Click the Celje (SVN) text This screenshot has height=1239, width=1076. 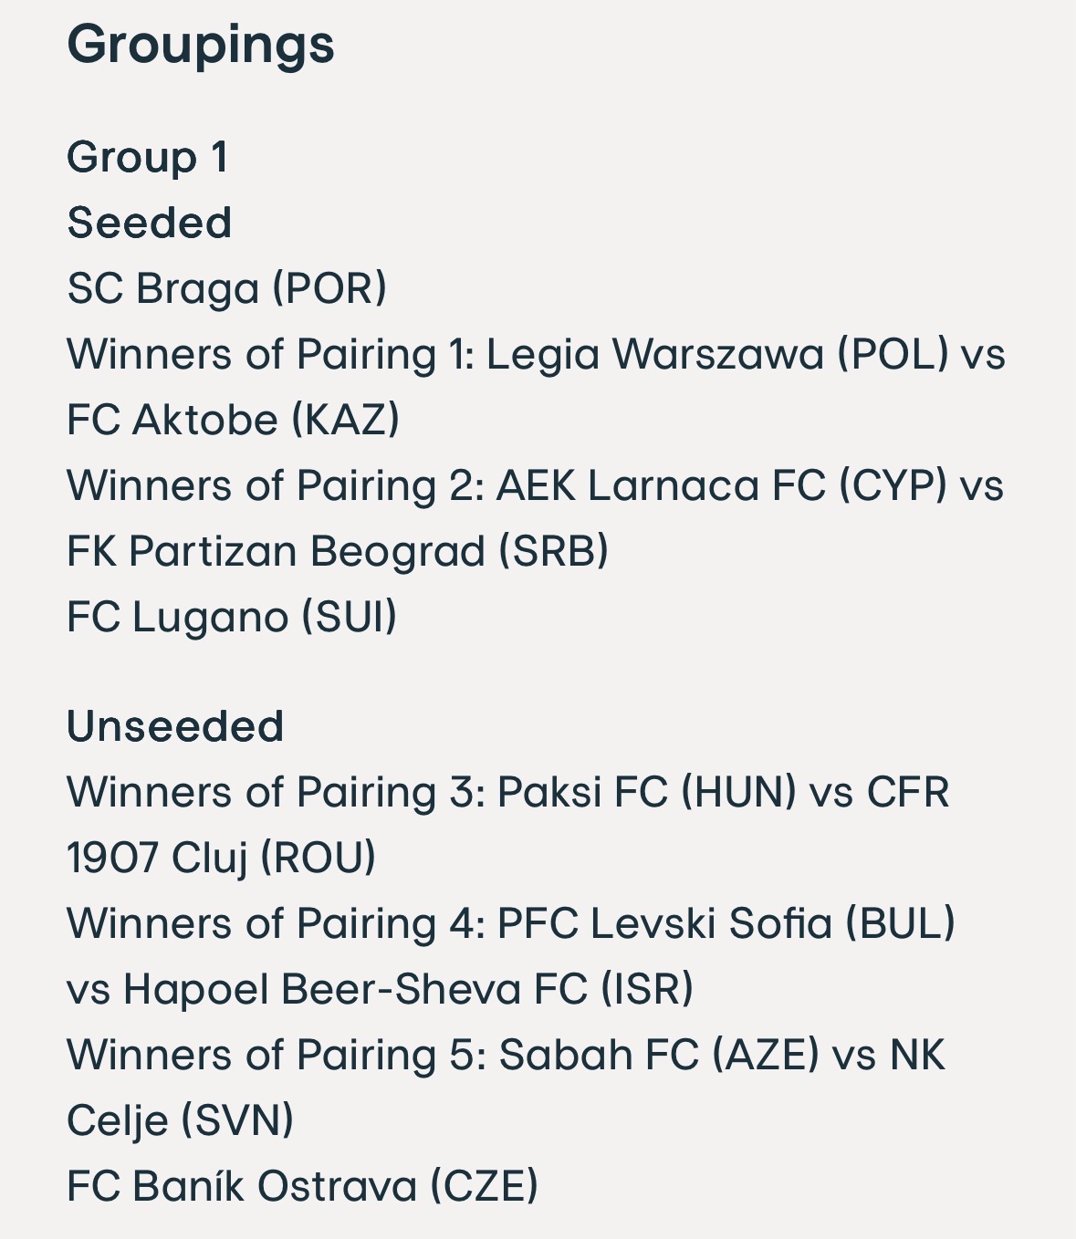[x=181, y=1120]
